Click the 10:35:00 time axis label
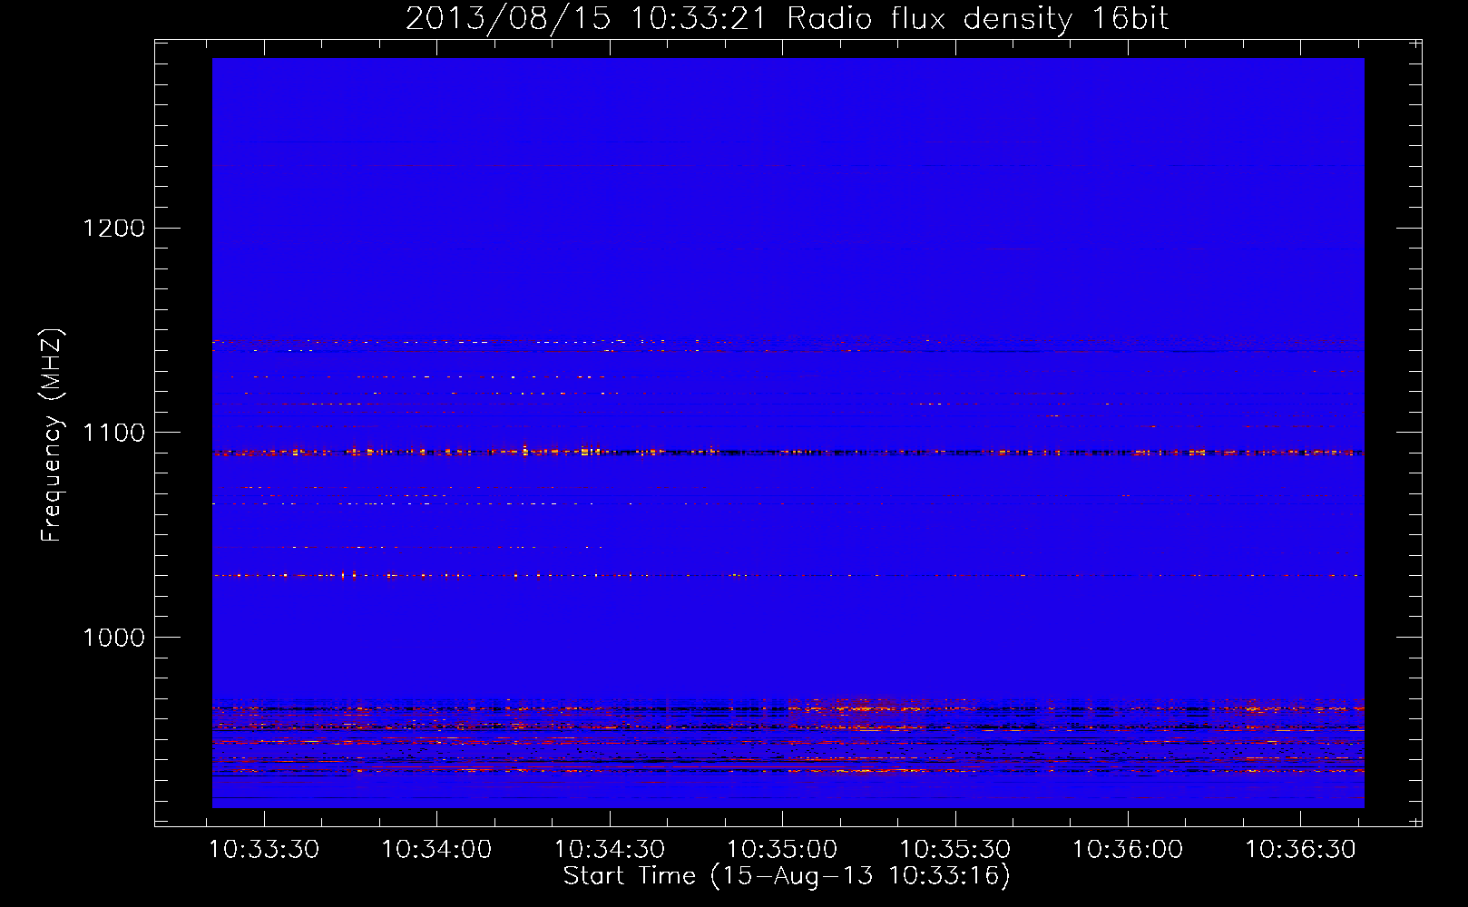 point(782,850)
